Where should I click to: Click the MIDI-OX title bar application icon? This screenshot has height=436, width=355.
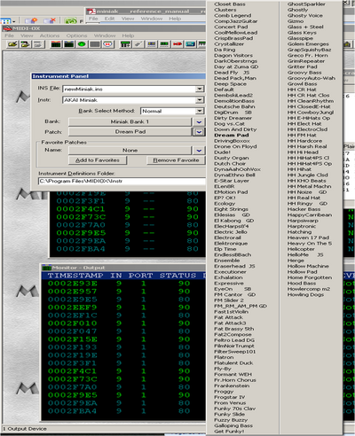7,28
